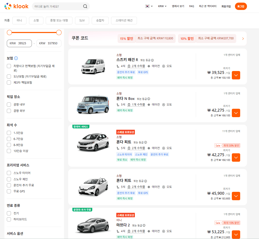Check 6-7인승 seat filter
Image resolution: width=259 pixels, height=239 pixels.
(x=9, y=139)
